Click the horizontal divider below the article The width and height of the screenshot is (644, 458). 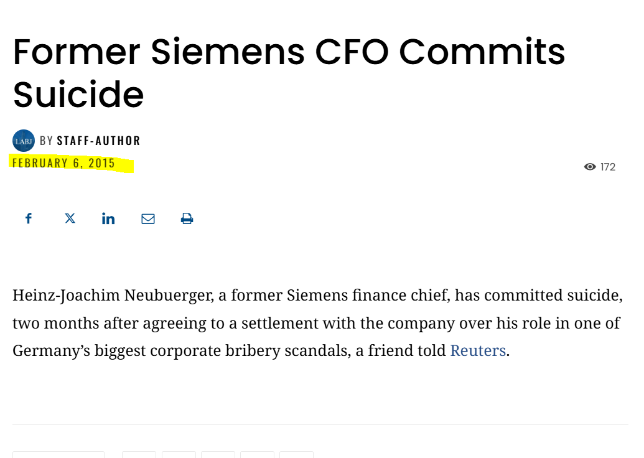[x=320, y=425]
